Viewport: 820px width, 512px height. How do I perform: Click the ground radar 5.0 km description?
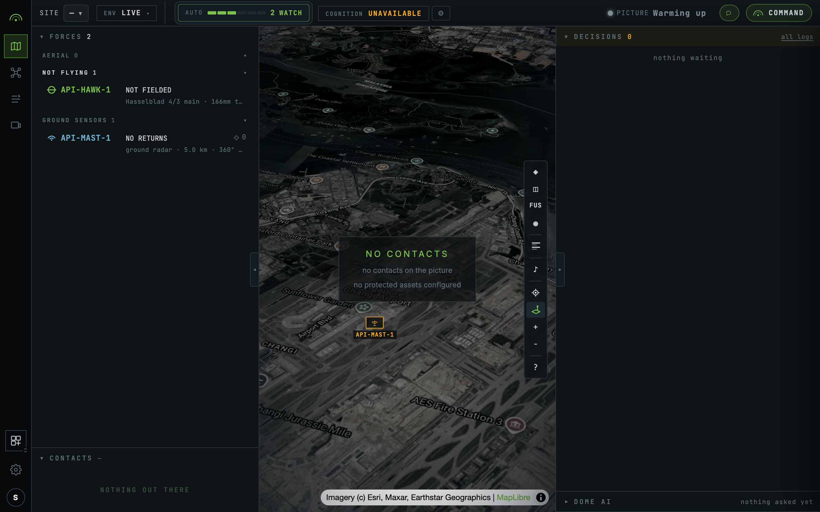tap(184, 150)
